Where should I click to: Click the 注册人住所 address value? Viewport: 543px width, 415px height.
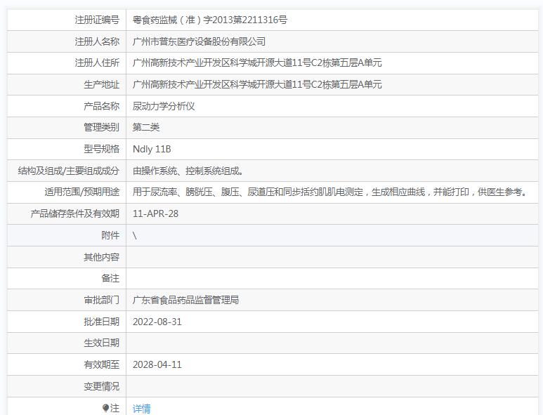tap(257, 63)
